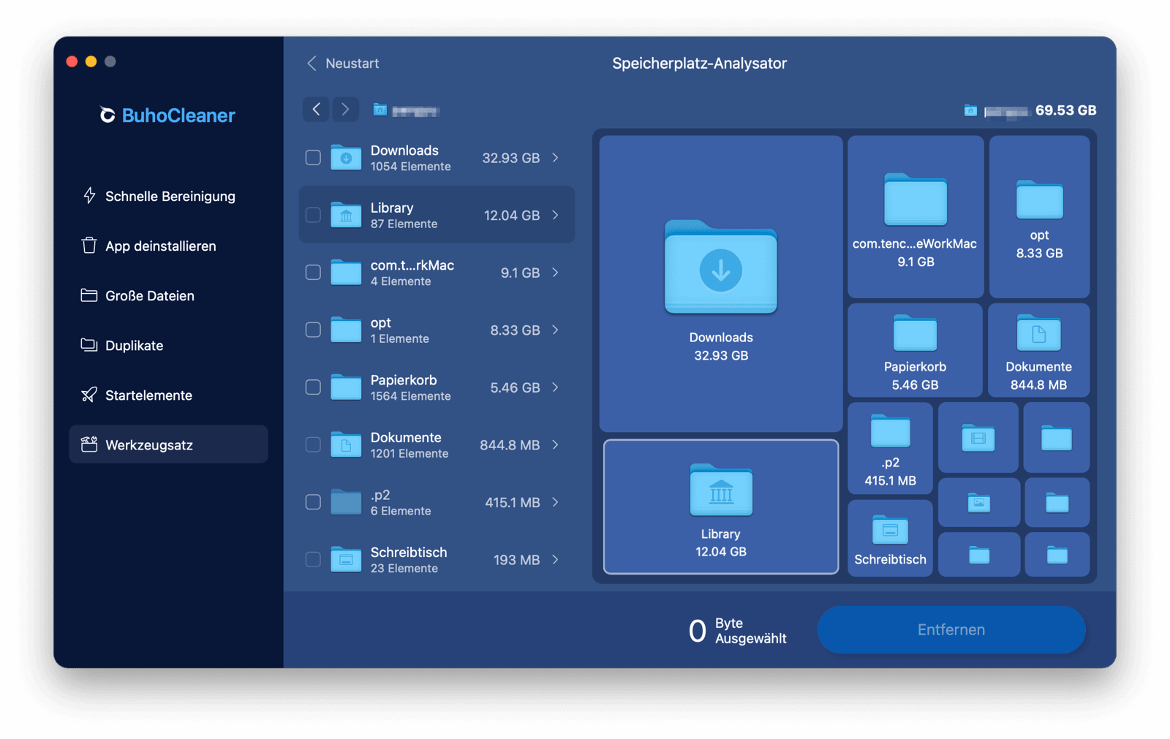Expand Downloads via its chevron arrow
Viewport: 1170px width, 739px height.
point(556,158)
